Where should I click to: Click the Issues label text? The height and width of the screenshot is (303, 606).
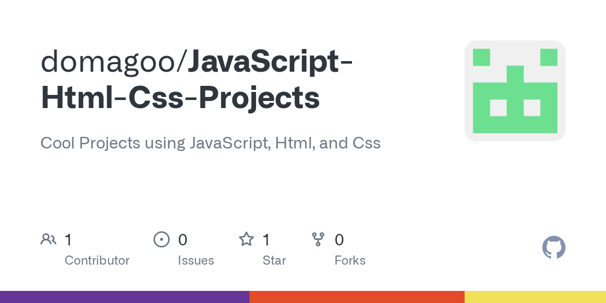pos(196,261)
